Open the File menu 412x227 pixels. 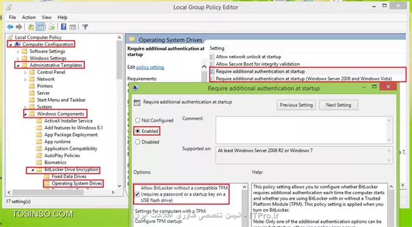click(x=12, y=18)
